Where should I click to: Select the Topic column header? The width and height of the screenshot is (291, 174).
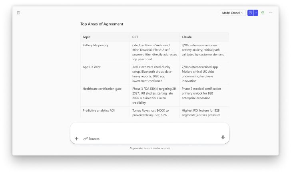(x=86, y=37)
